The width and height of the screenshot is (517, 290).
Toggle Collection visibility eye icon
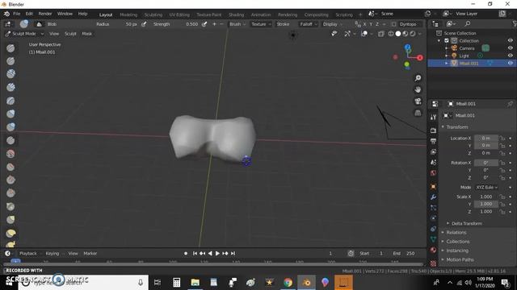(510, 41)
